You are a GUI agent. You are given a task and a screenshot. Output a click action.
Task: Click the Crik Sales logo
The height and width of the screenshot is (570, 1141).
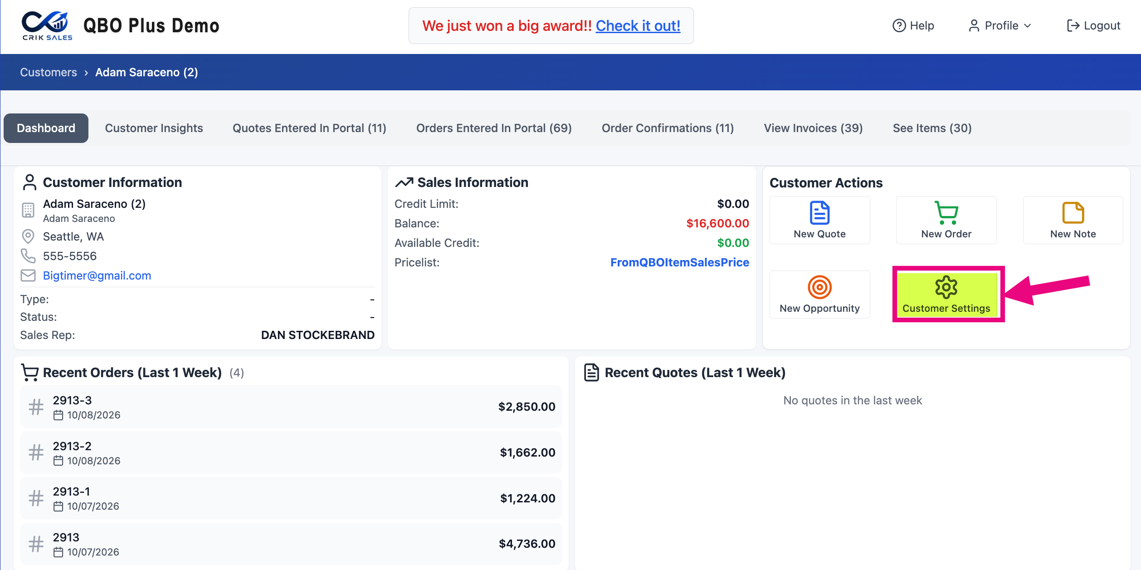pyautogui.click(x=47, y=26)
